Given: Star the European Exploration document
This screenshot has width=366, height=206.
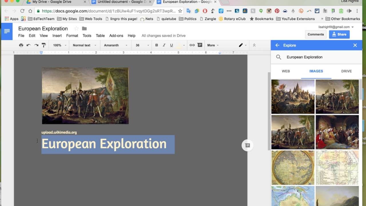Looking at the screenshot, I should click(x=76, y=28).
